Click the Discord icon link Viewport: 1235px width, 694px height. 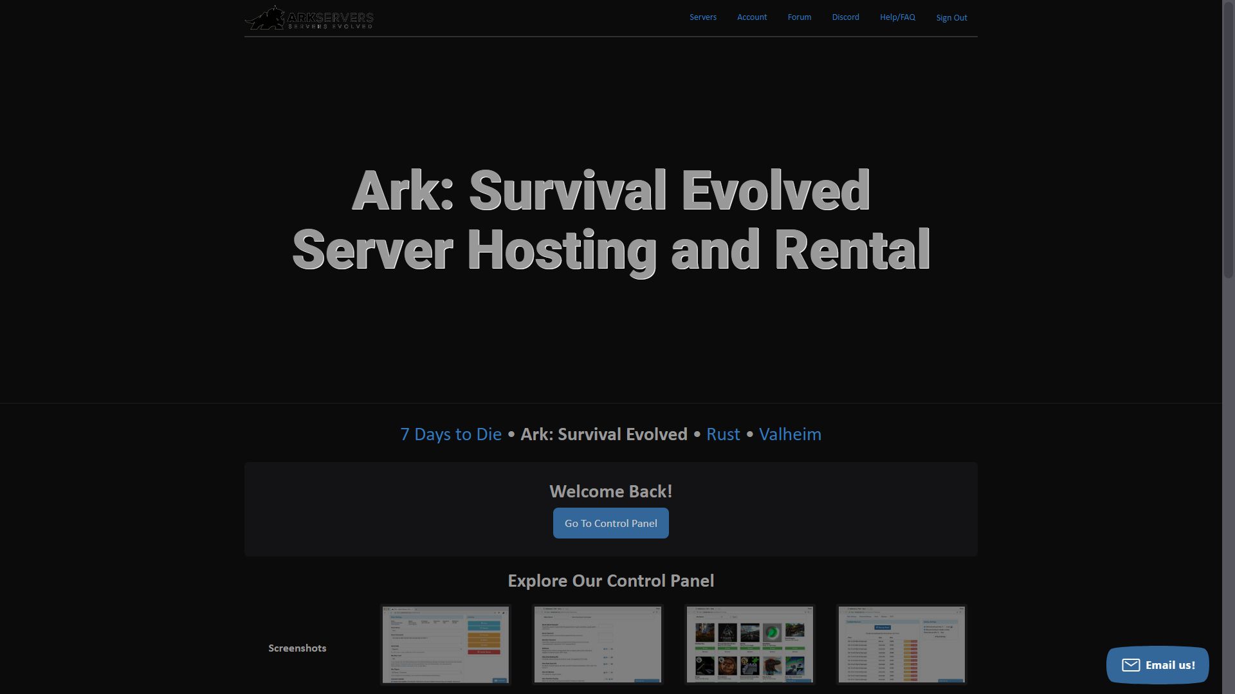point(845,18)
